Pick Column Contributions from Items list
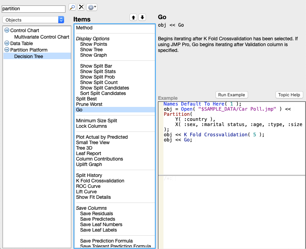 tap(99, 159)
